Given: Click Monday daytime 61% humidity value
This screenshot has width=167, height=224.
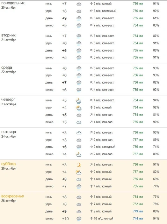Looking at the screenshot, I should pyautogui.click(x=156, y=18).
